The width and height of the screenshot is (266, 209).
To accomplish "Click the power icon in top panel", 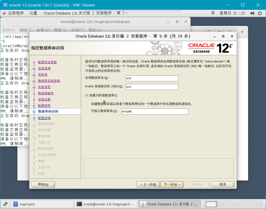I will [260, 13].
